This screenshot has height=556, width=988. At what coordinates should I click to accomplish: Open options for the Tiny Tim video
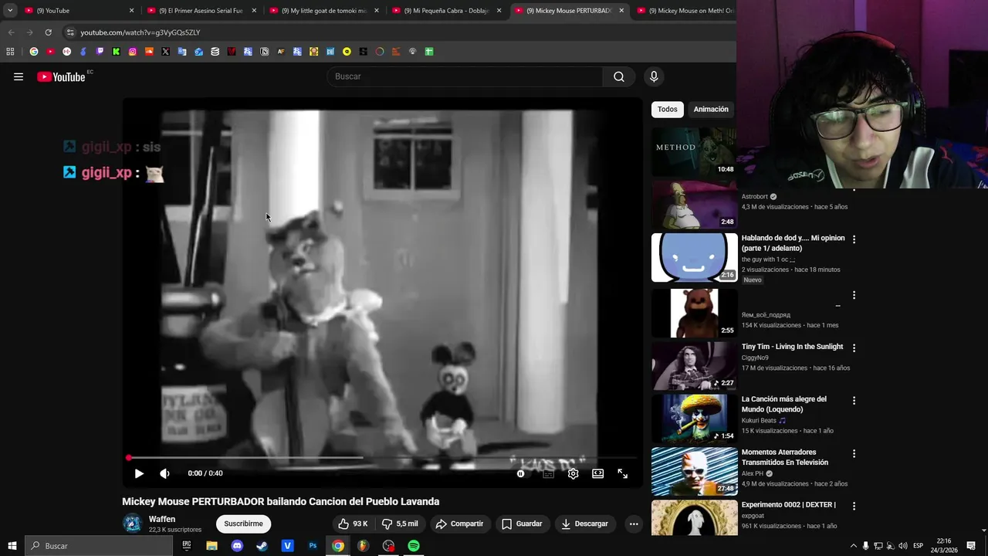tap(854, 348)
